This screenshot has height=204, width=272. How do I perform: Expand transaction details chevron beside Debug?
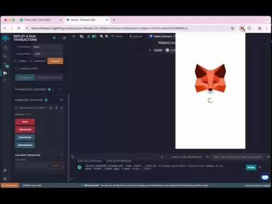(x=260, y=168)
